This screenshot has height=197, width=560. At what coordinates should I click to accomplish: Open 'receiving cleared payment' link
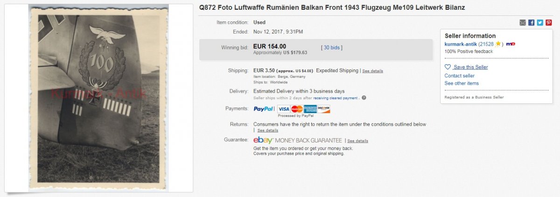point(336,98)
